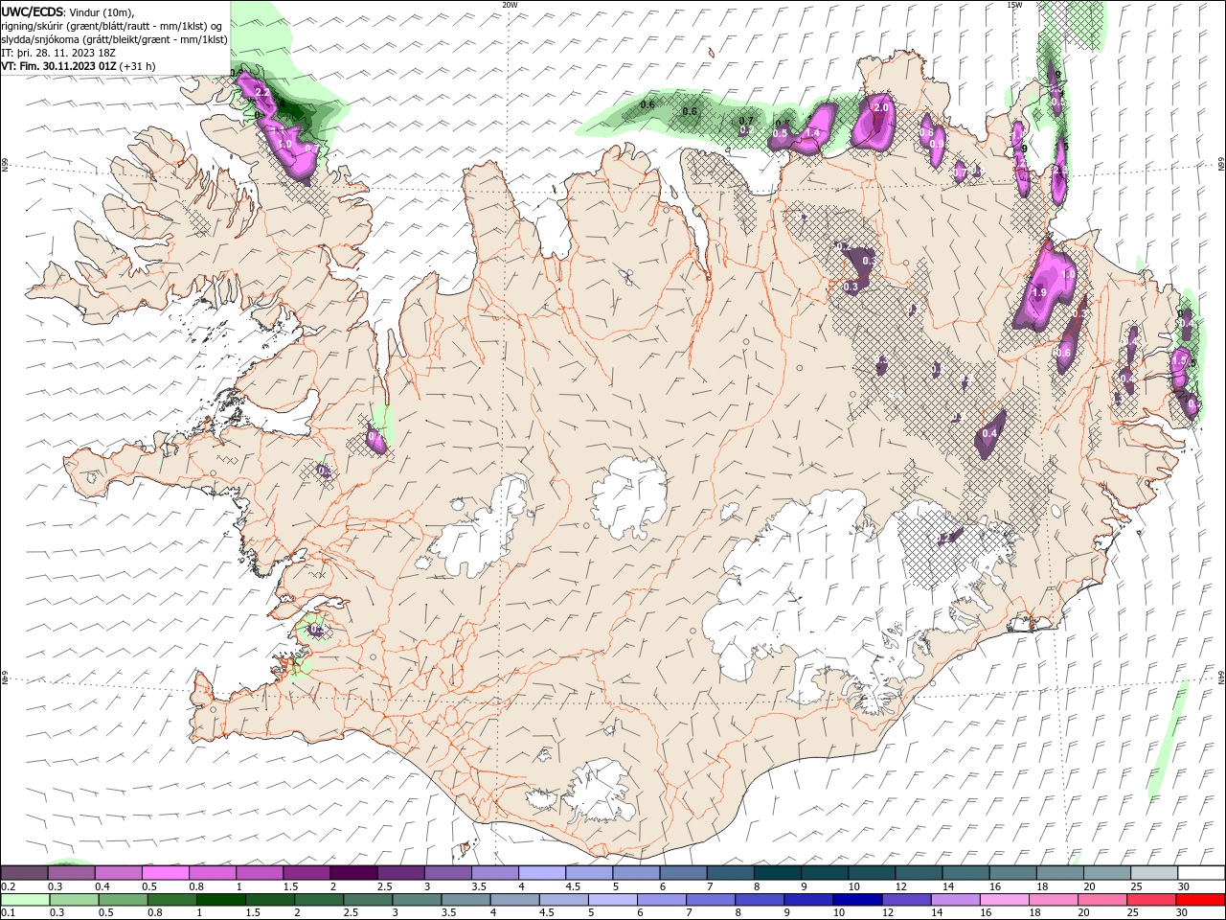Select the pale mint swatch between 0.1 and 0.3
Image resolution: width=1226 pixels, height=920 pixels.
pyautogui.click(x=26, y=900)
